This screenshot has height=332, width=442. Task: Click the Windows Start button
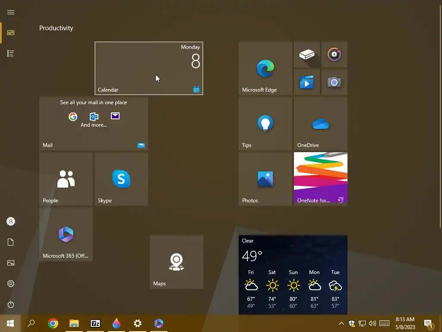(x=10, y=323)
